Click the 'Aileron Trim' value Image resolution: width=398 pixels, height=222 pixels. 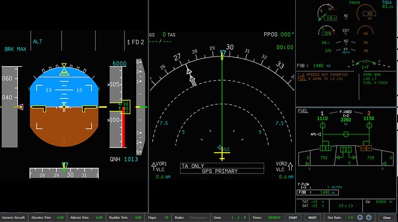click(99, 218)
